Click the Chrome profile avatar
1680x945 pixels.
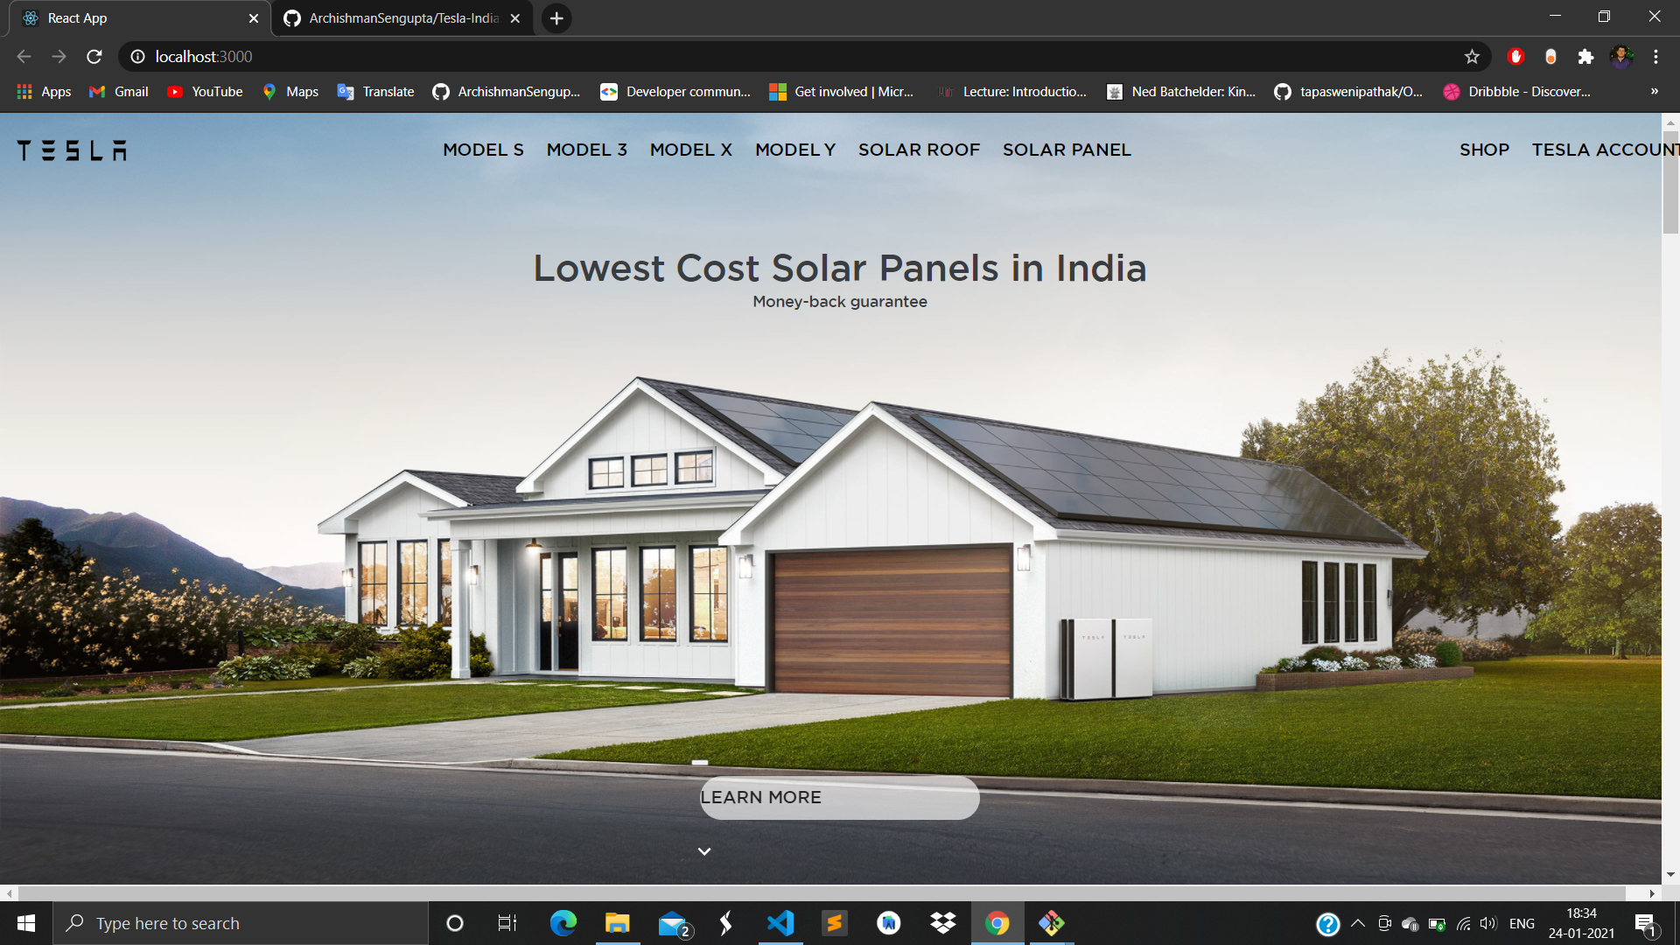[1621, 57]
